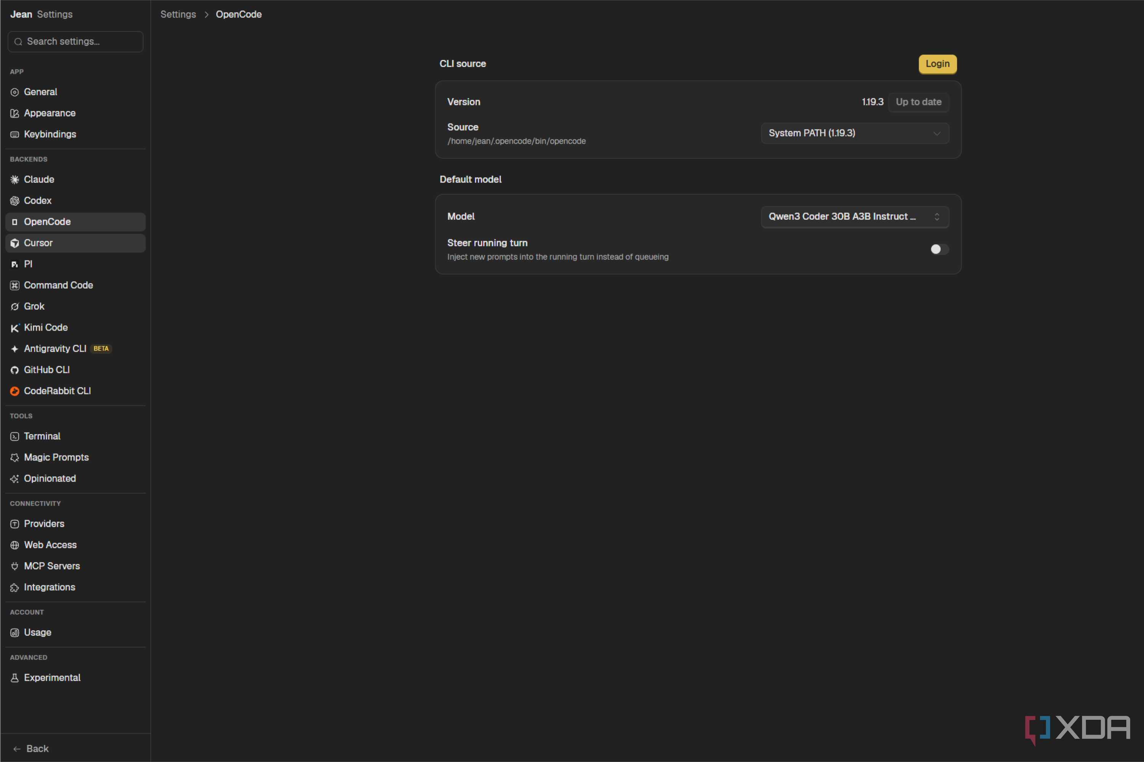Image resolution: width=1144 pixels, height=762 pixels.
Task: Go Back using the bottom button
Action: 31,749
